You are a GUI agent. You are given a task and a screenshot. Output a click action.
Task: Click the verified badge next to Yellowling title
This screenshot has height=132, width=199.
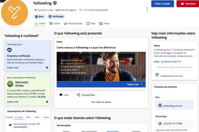(x=55, y=3)
